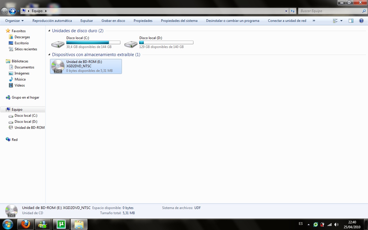The image size is (368, 230).
Task: Open the address bar history dropdown arrow
Action: coord(286,11)
